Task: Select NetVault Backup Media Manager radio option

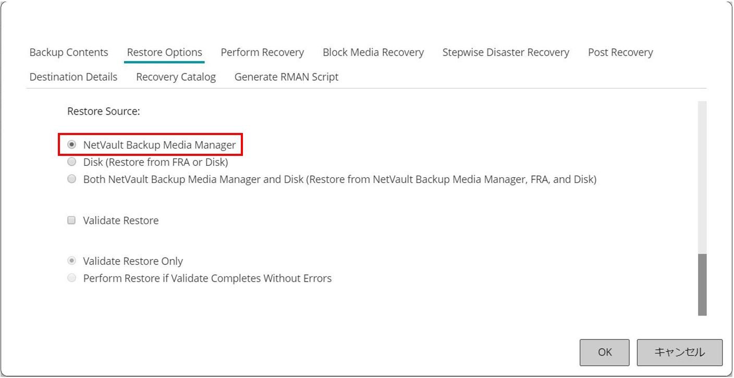Action: click(x=72, y=145)
